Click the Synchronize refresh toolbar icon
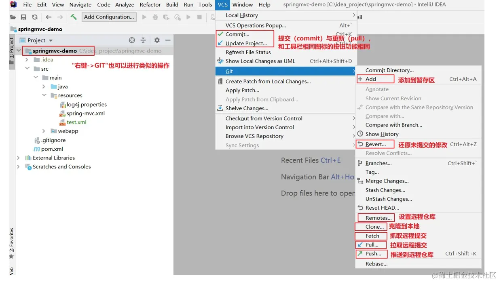 click(35, 17)
